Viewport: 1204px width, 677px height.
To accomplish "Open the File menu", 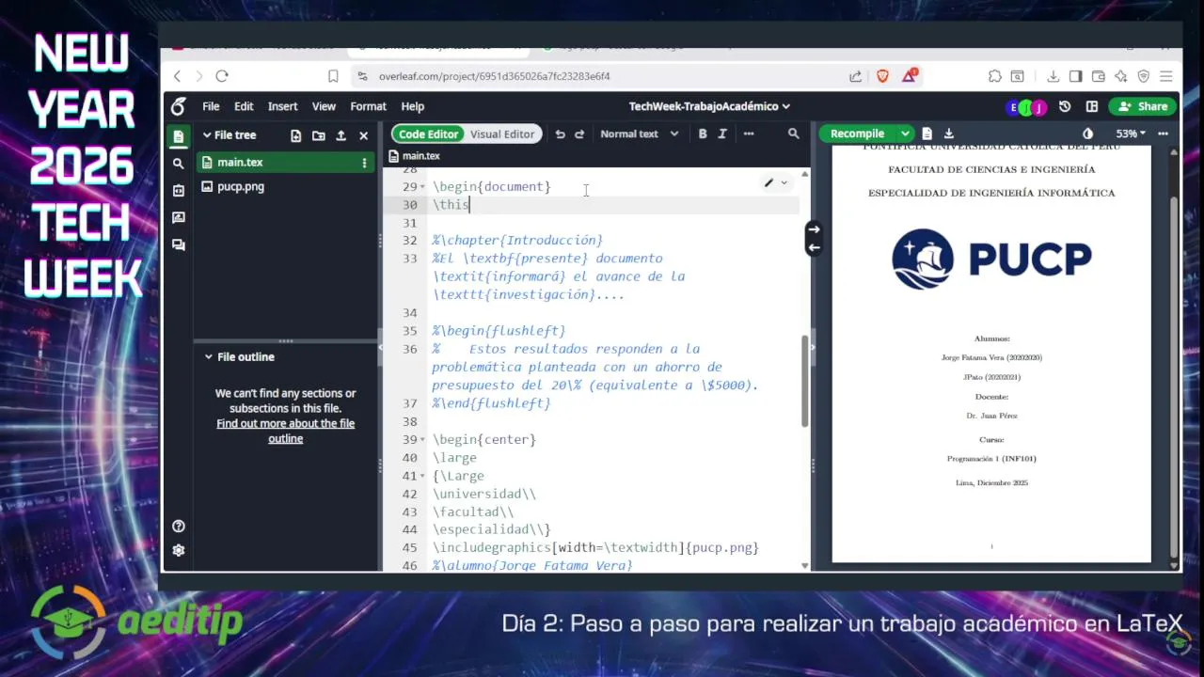I will tap(211, 106).
